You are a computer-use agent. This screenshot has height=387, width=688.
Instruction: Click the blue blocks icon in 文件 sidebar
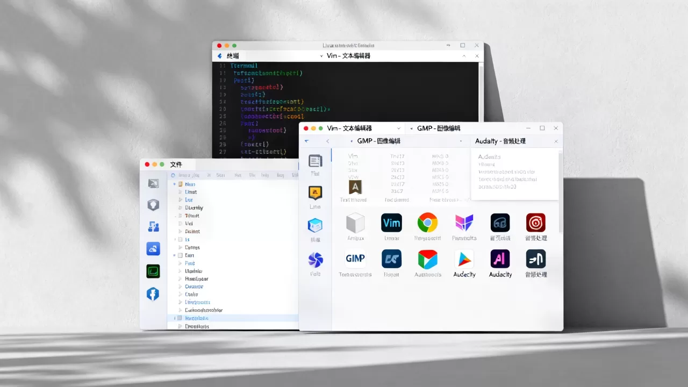click(x=153, y=226)
